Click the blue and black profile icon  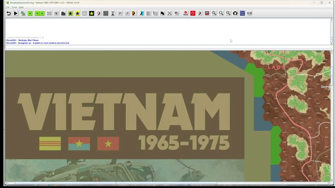click(x=141, y=13)
